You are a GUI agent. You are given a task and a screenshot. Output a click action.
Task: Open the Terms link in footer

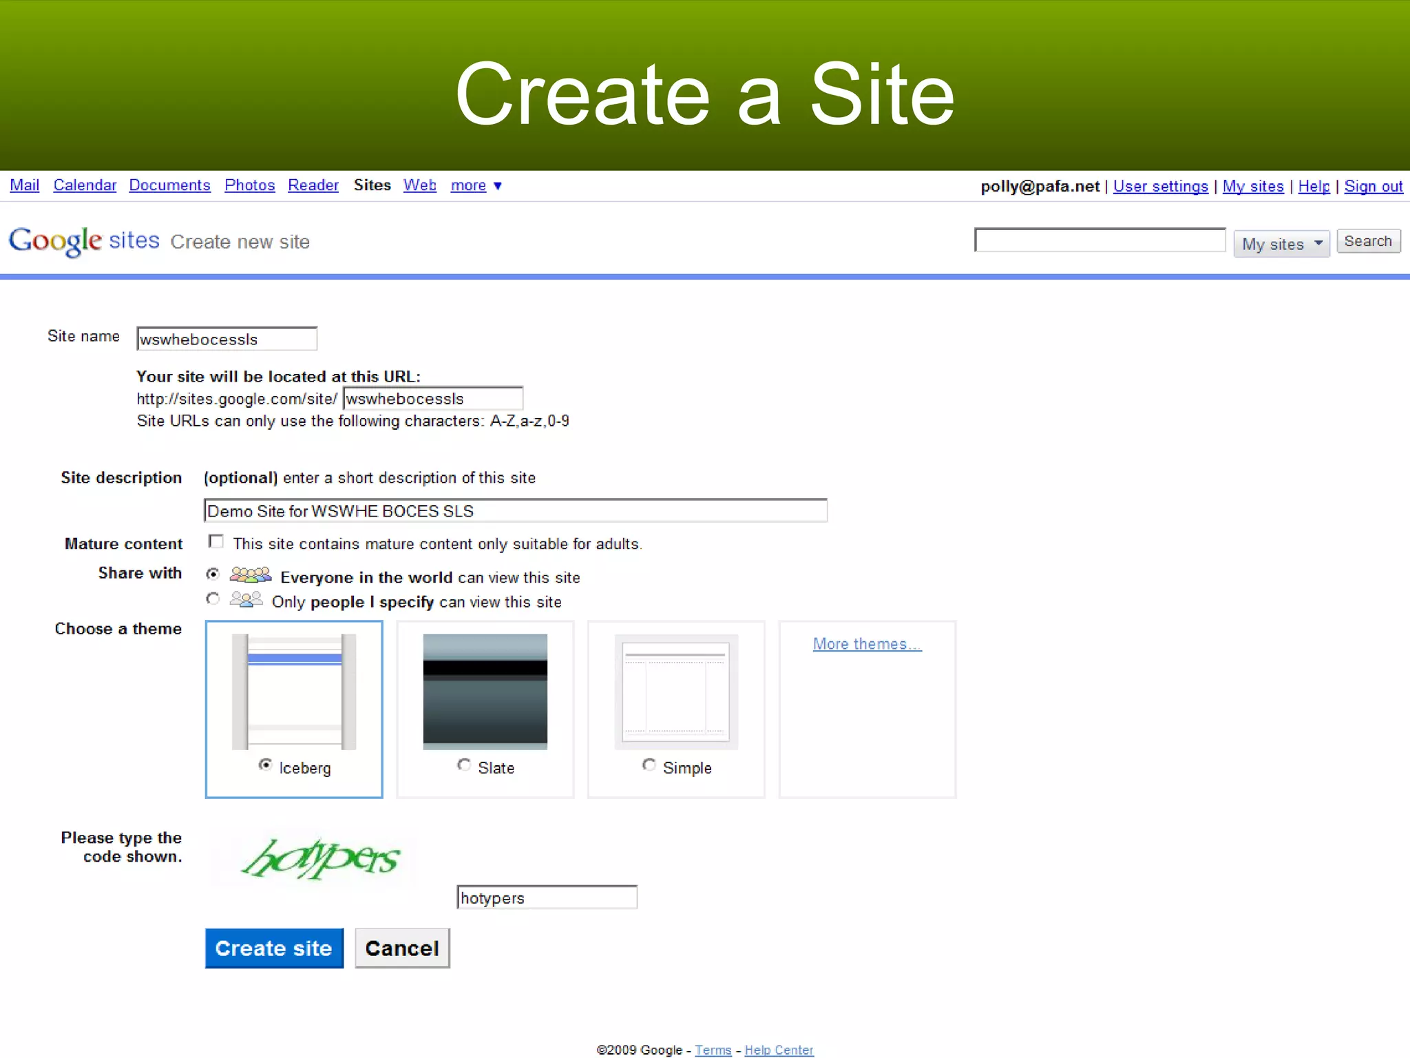[713, 1050]
